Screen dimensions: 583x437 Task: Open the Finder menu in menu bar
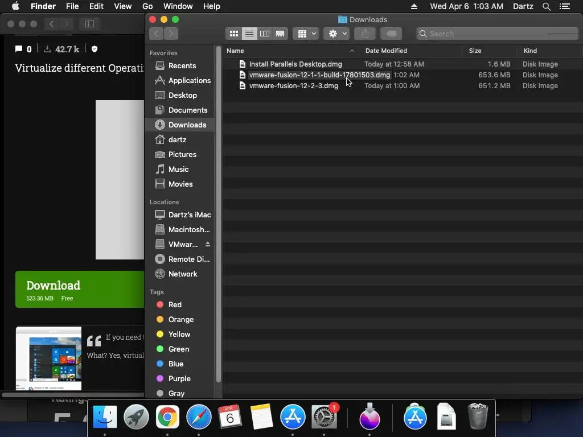pyautogui.click(x=43, y=6)
